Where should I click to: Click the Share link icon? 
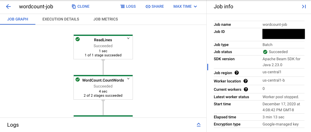[x=148, y=7]
